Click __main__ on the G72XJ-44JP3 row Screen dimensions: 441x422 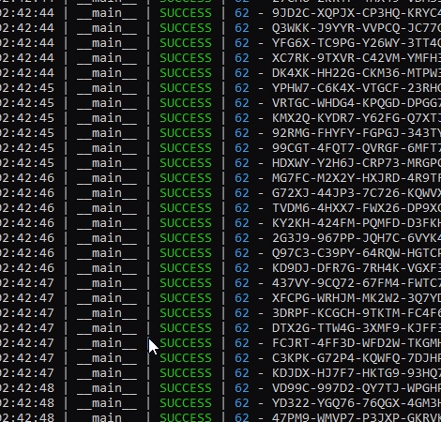click(x=107, y=193)
